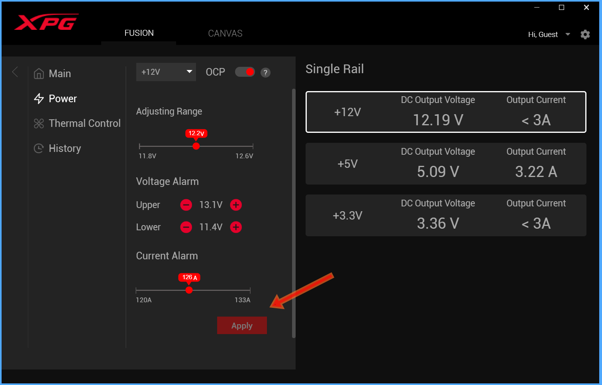Click the 11.4V lower alarm value

(211, 227)
